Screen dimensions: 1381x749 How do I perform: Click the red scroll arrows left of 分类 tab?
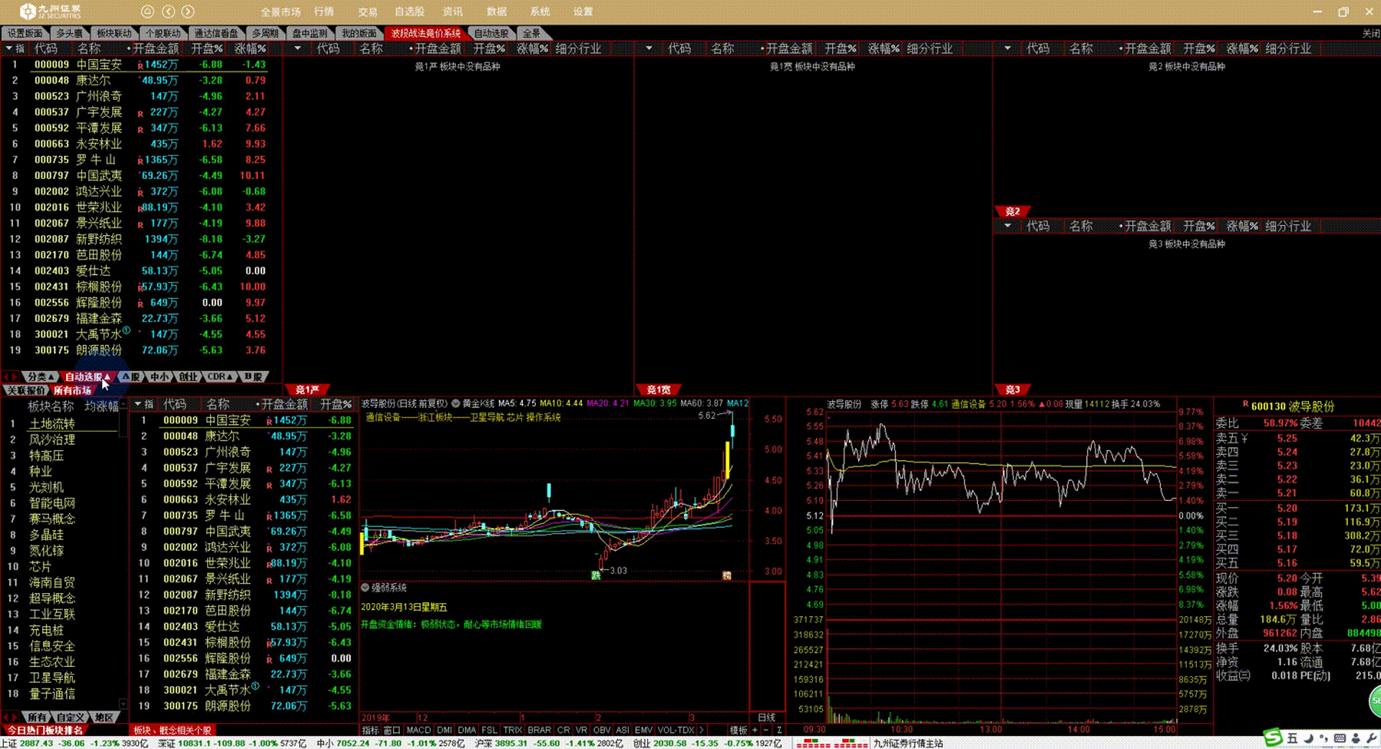pos(12,377)
